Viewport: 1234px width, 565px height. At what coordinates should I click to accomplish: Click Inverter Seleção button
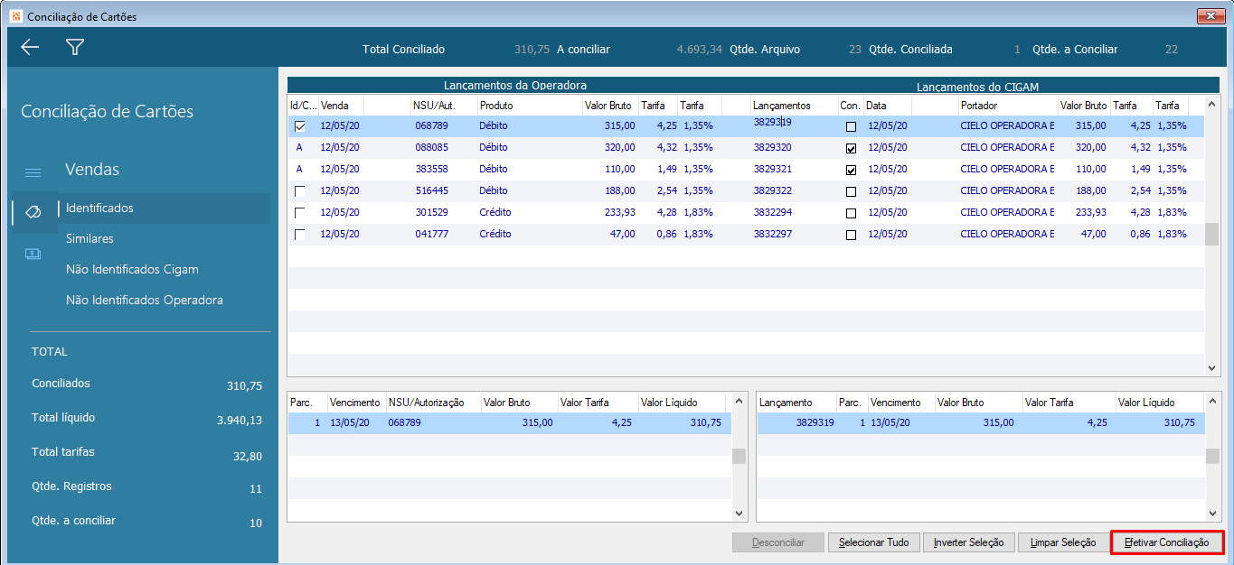968,542
